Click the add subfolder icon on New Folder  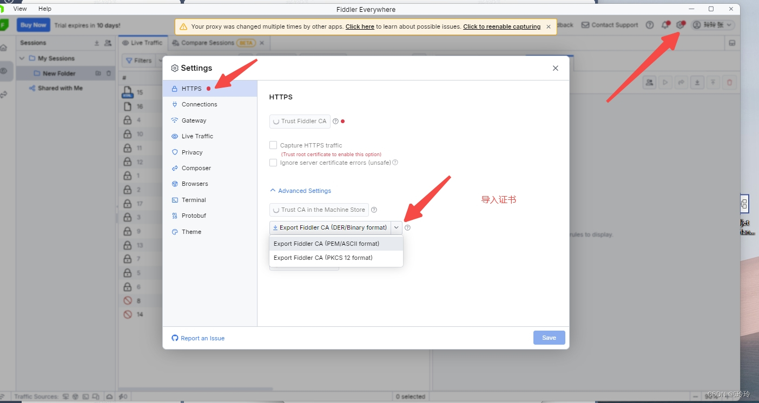(x=98, y=73)
